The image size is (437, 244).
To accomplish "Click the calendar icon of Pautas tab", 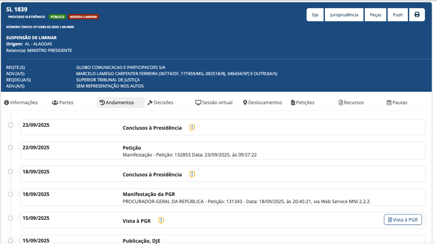I will point(389,103).
